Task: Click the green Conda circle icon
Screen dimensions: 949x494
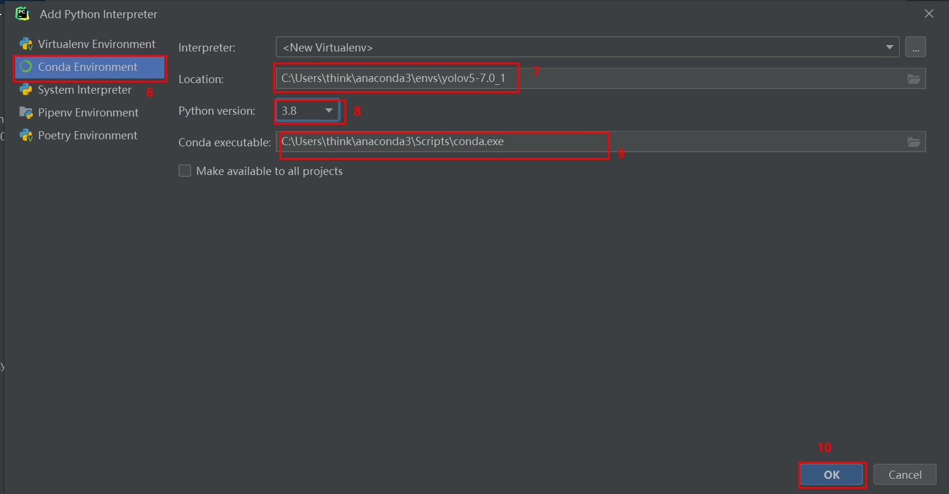Action: pyautogui.click(x=26, y=67)
